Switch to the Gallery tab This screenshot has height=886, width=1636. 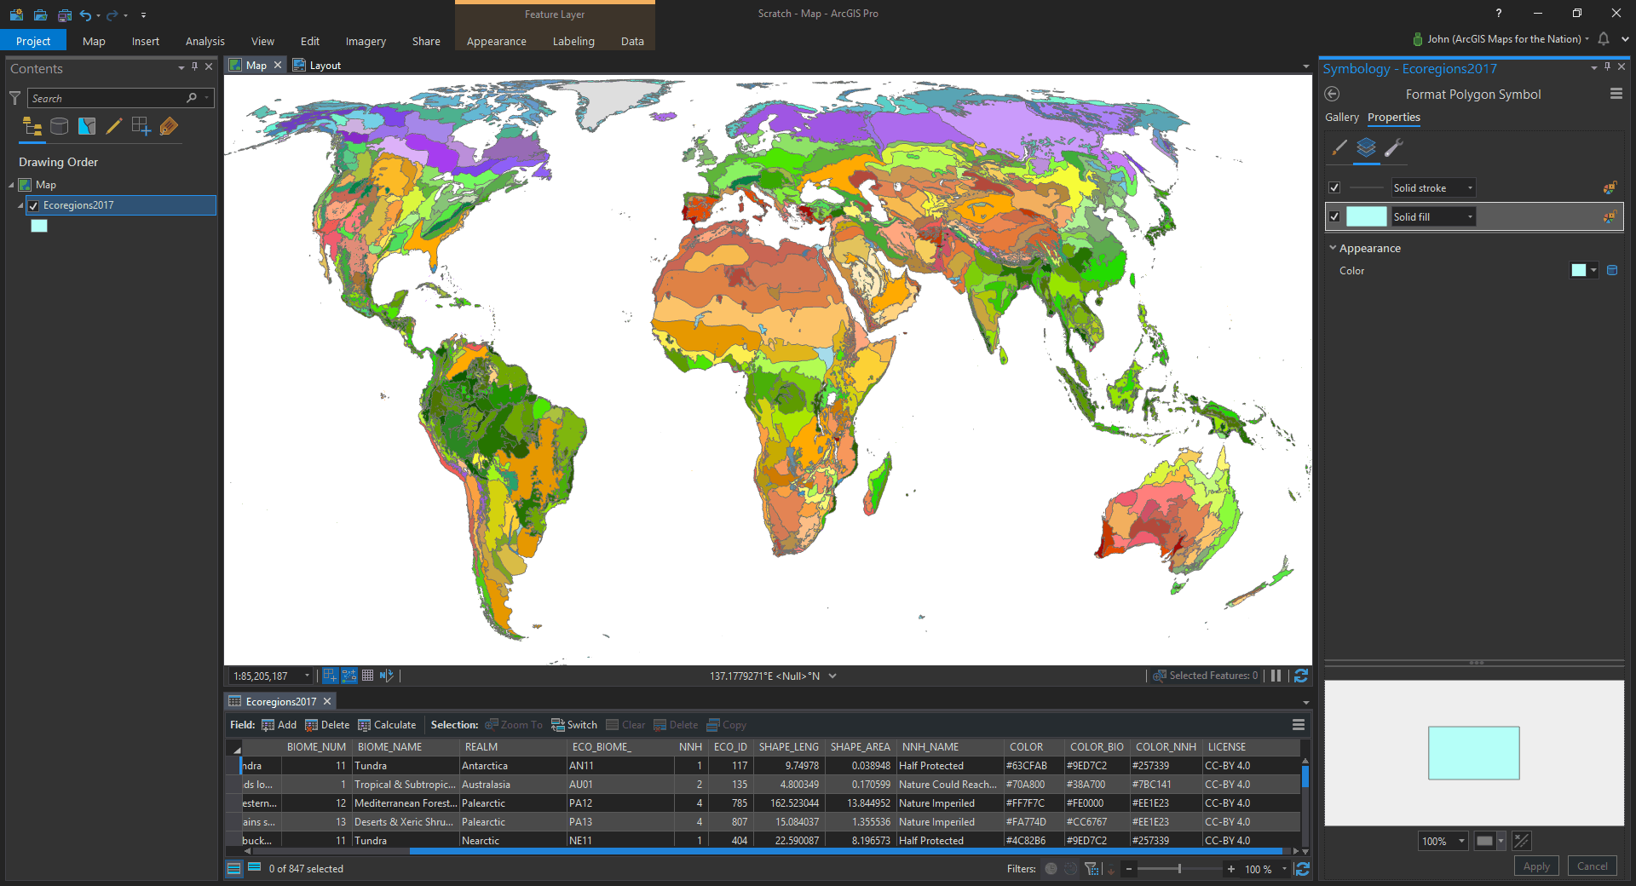click(x=1341, y=118)
